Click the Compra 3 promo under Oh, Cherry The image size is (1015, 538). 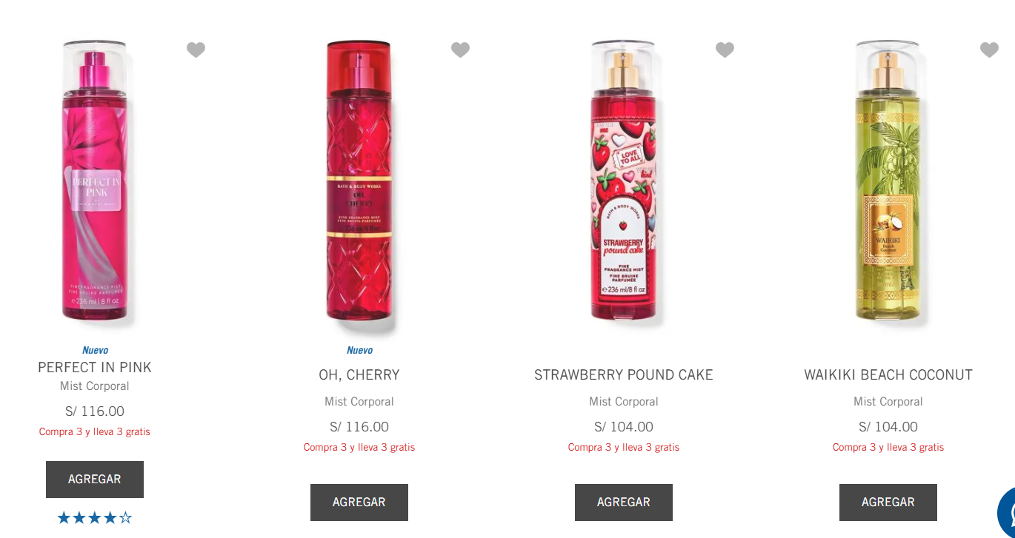pyautogui.click(x=359, y=447)
